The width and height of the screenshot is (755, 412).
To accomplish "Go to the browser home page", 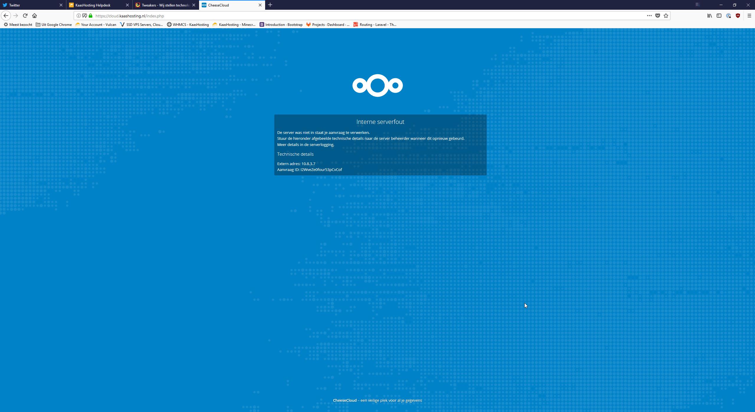I will 35,16.
